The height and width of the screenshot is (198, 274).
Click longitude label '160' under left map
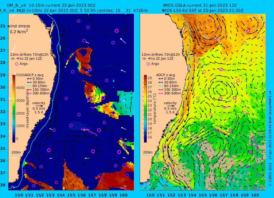[124, 195]
